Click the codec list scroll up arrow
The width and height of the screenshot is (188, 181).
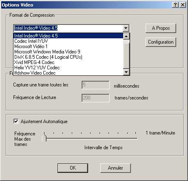coord(126,36)
